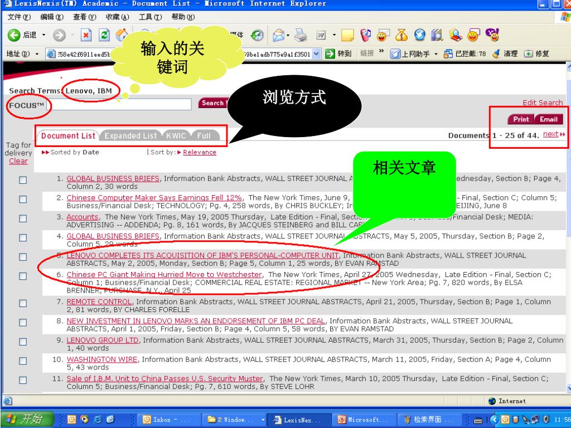
Task: Sort results by Relevance link
Action: tap(200, 152)
